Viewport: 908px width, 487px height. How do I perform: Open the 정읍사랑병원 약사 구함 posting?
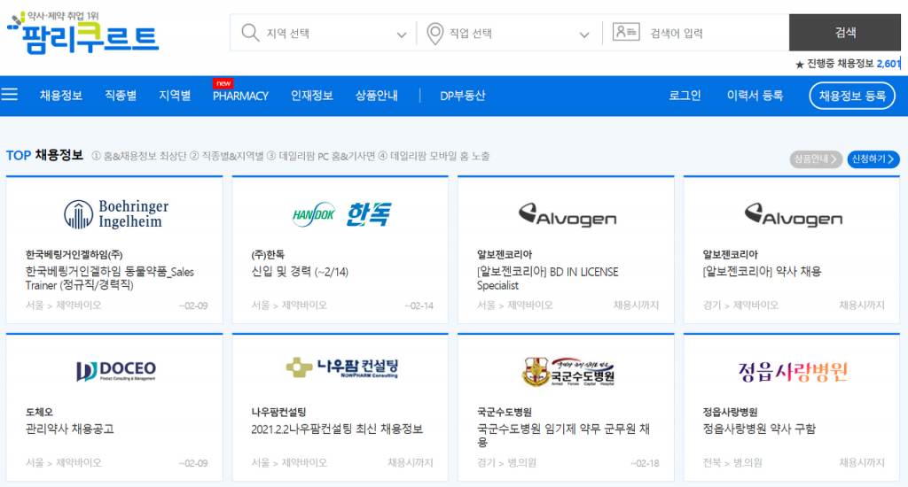[x=759, y=429]
